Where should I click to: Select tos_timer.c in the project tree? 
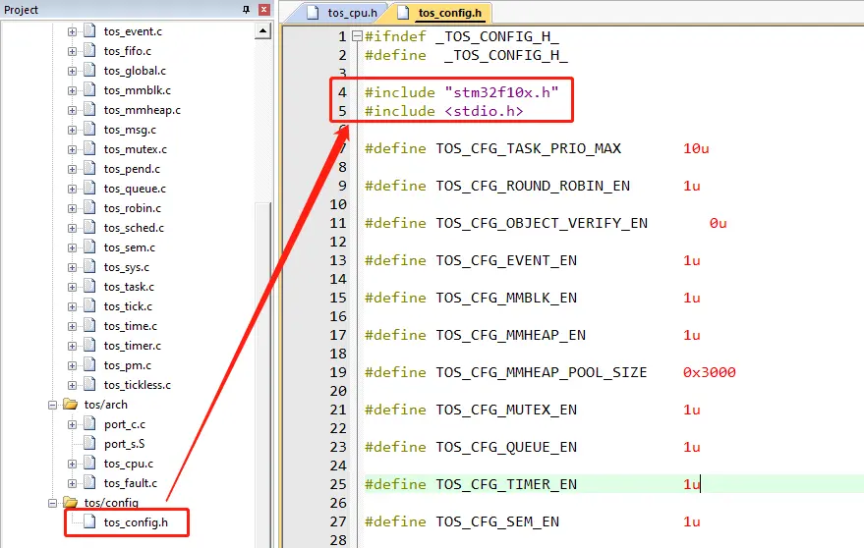[x=133, y=346]
